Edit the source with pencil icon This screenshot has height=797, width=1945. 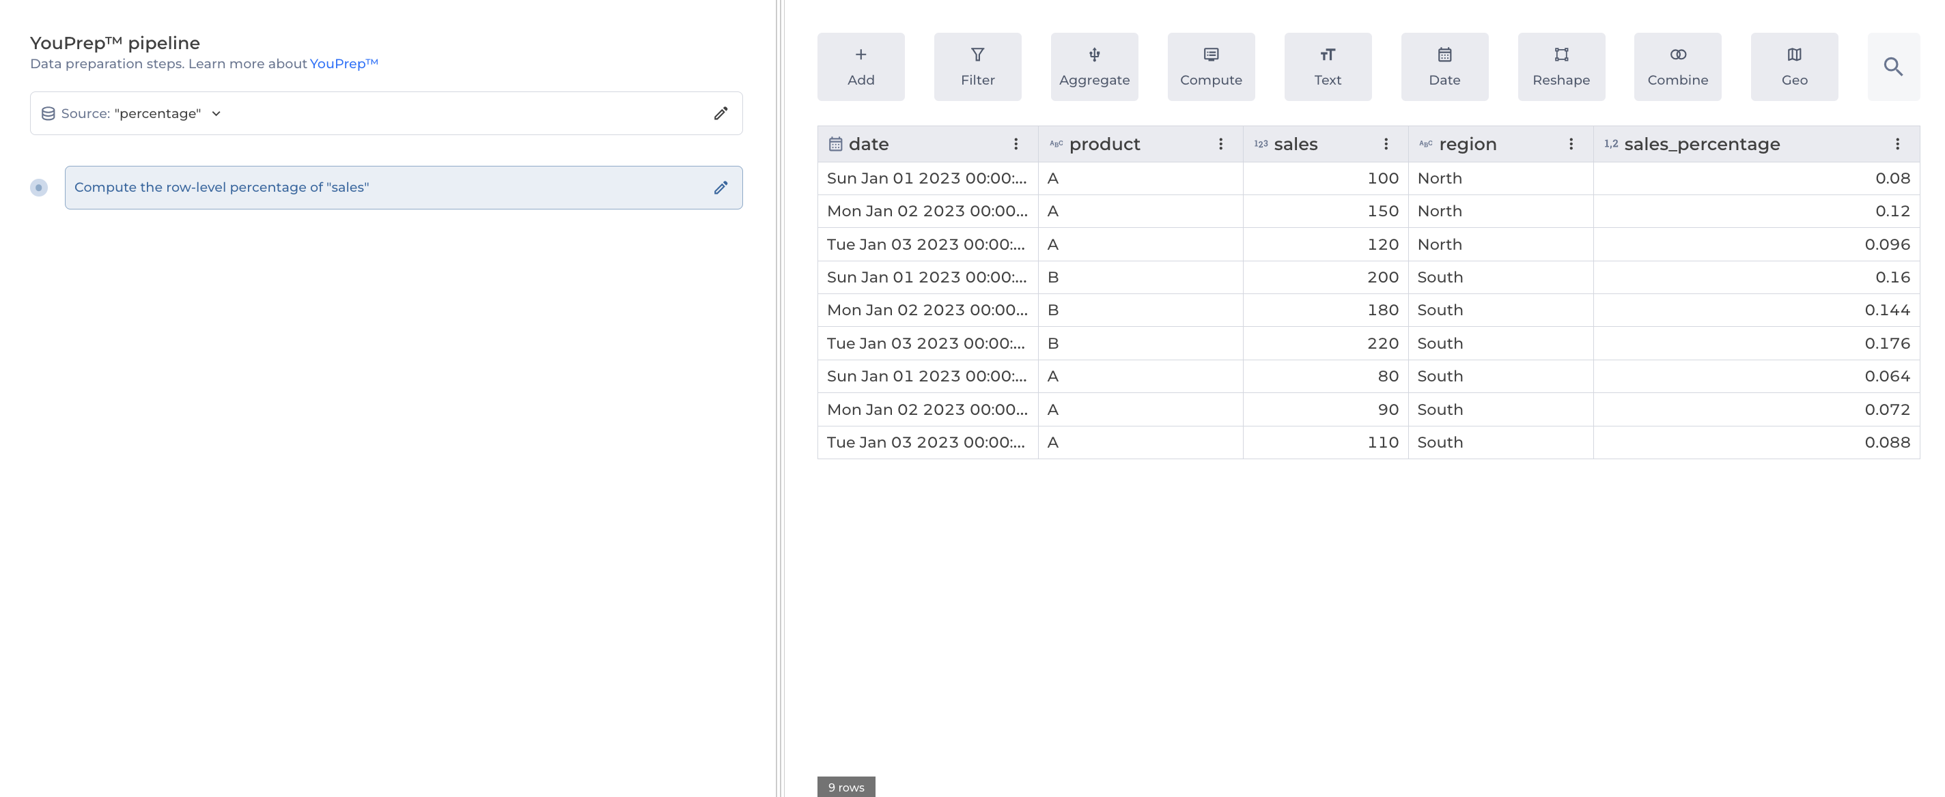coord(720,113)
